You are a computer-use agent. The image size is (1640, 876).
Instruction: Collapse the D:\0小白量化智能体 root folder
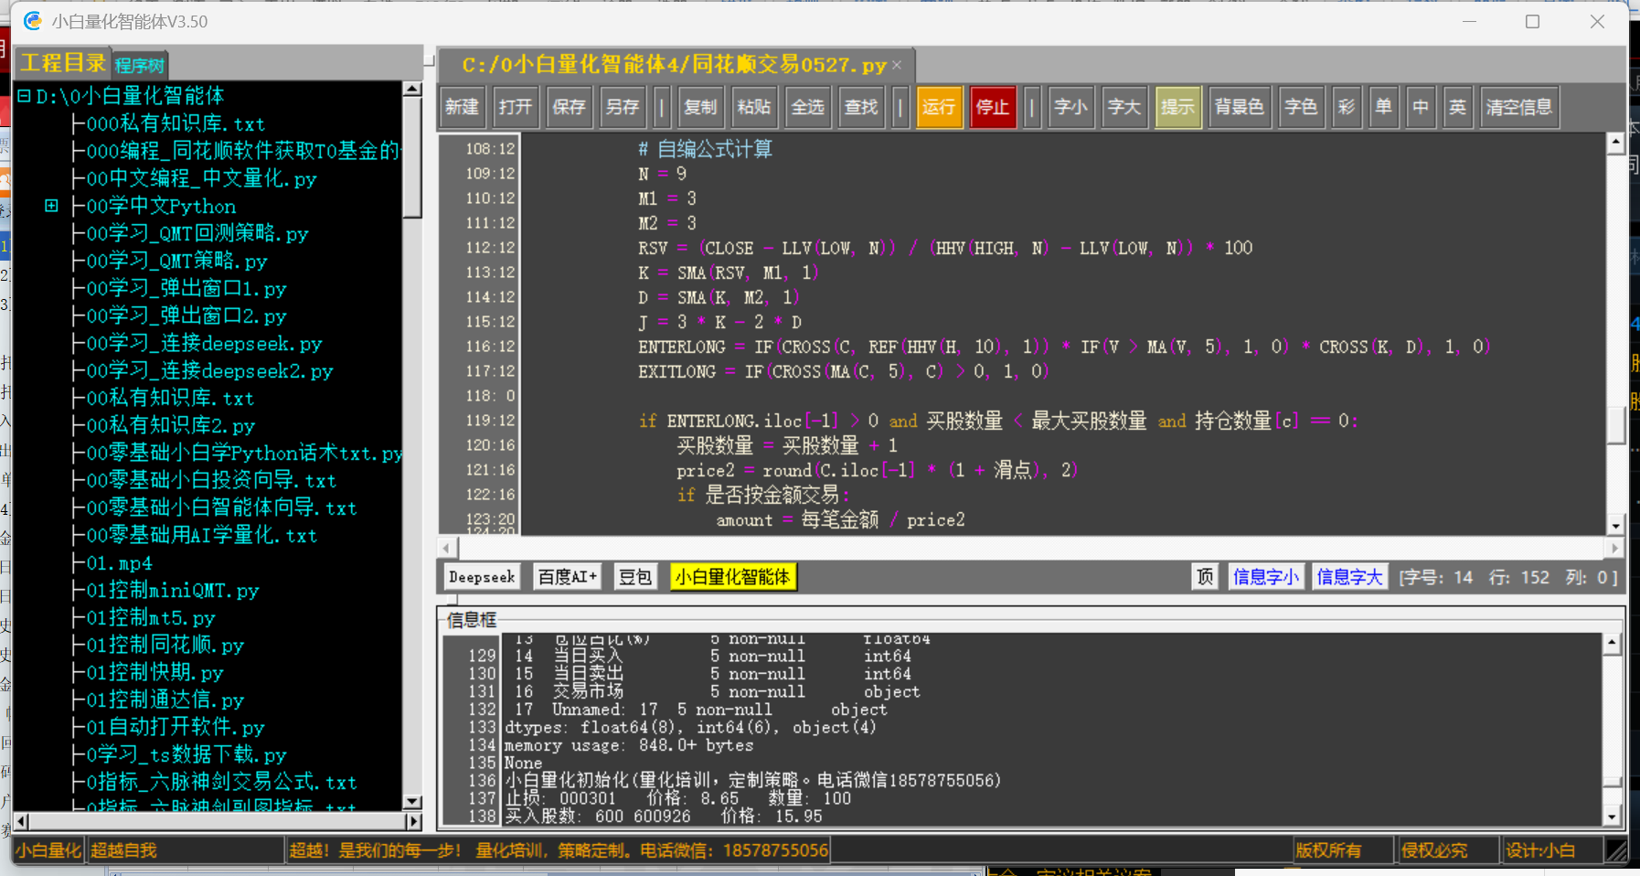click(x=25, y=96)
